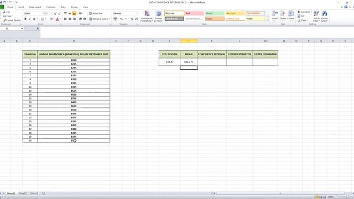This screenshot has width=354, height=199.
Task: Toggle the highlighted Bottom Align button
Action: [x=74, y=13]
